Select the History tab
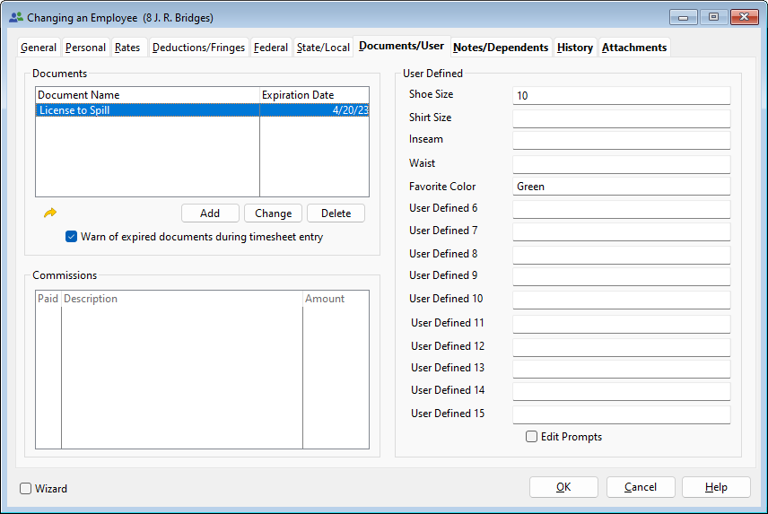This screenshot has width=768, height=514. pyautogui.click(x=574, y=48)
